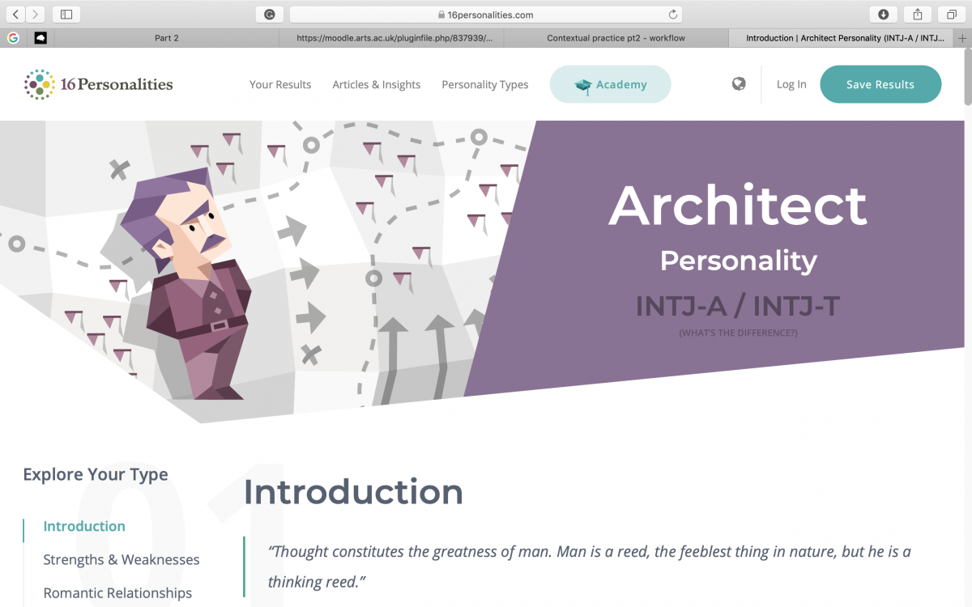
Task: Click the Share icon in Safari's toolbar
Action: tap(918, 14)
